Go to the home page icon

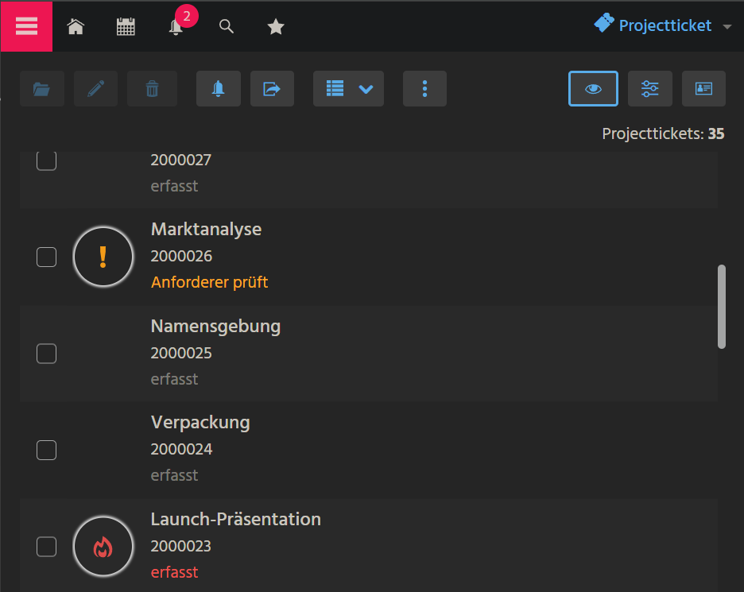(76, 27)
